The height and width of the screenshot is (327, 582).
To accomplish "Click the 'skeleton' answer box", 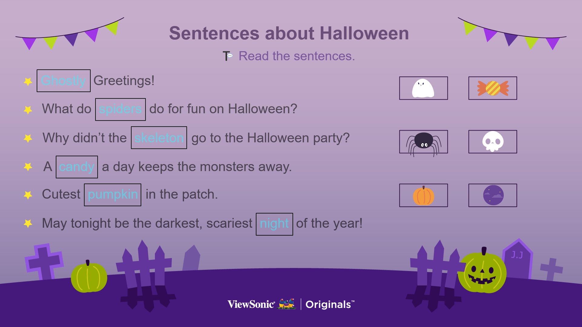I will [159, 138].
